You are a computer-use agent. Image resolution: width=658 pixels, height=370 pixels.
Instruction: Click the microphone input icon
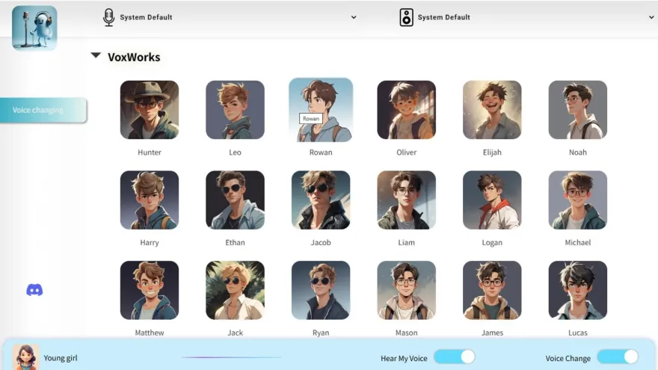(108, 17)
